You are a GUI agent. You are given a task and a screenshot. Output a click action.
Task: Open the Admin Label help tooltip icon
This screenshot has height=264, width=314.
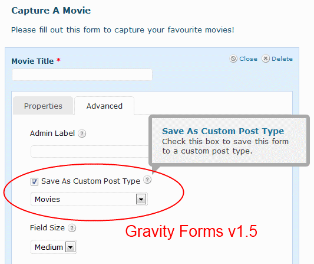tap(82, 133)
